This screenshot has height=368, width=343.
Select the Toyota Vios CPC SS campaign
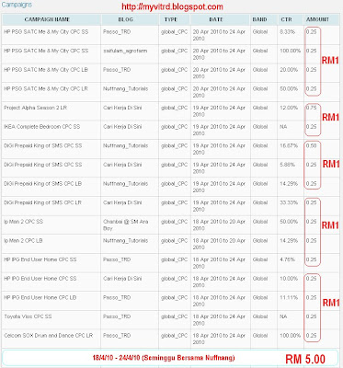coord(28,316)
